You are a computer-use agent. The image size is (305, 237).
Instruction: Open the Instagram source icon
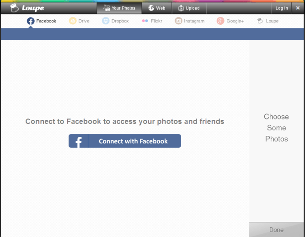(x=179, y=21)
